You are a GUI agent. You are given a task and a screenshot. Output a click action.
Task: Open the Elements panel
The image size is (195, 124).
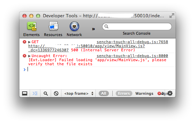tap(31, 29)
